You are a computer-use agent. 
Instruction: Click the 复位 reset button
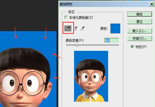[x=140, y=22]
